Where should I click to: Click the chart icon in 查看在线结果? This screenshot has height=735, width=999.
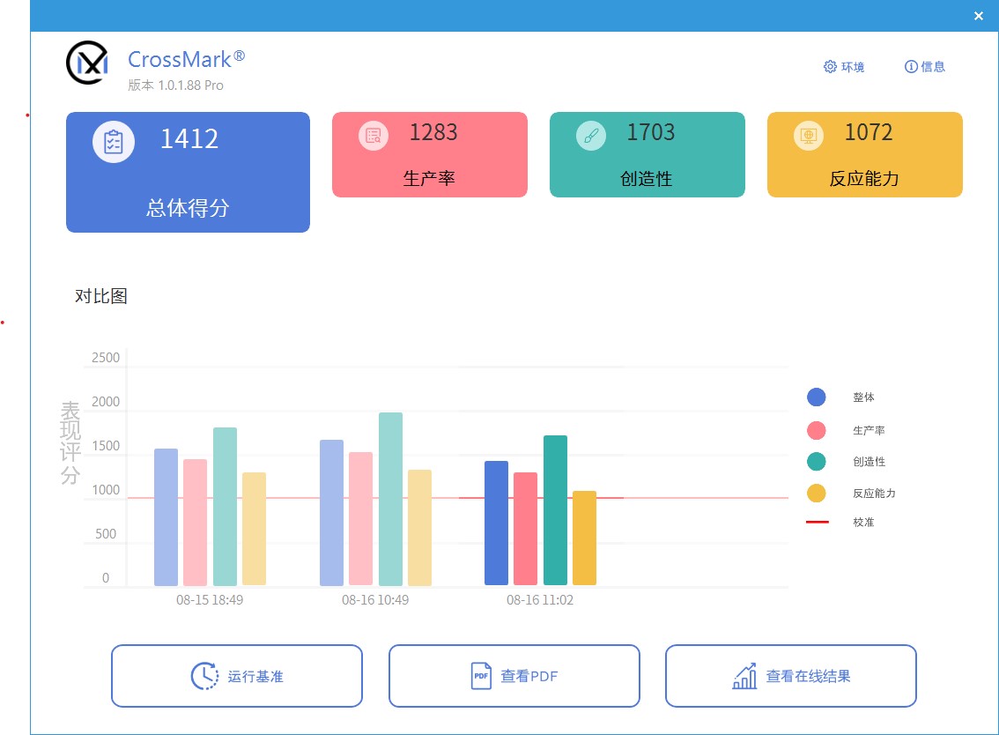744,676
